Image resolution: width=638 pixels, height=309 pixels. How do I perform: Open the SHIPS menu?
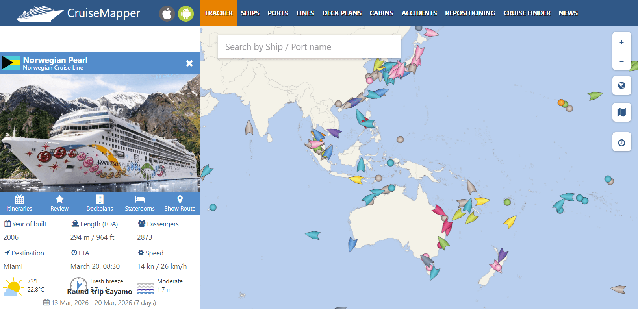[x=250, y=13]
